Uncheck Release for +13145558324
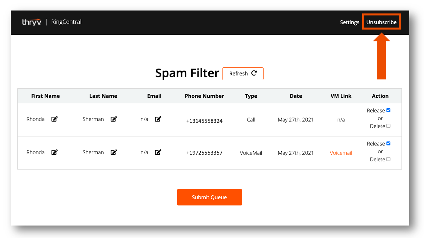This screenshot has height=238, width=424. point(388,110)
